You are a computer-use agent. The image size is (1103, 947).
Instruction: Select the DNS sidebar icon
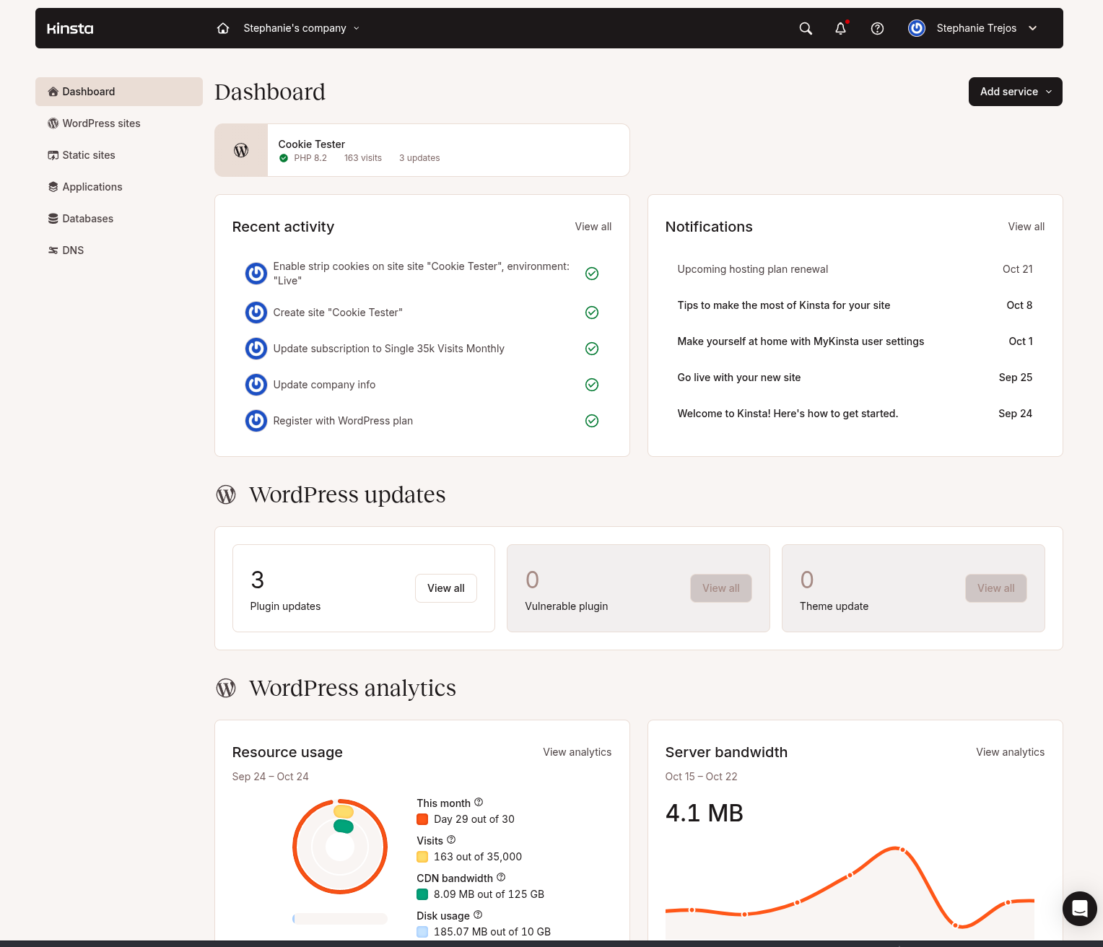[53, 250]
